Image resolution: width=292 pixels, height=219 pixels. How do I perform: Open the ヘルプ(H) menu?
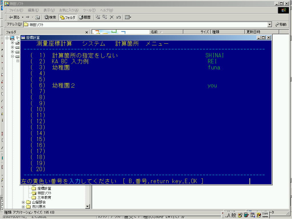coord(107,10)
